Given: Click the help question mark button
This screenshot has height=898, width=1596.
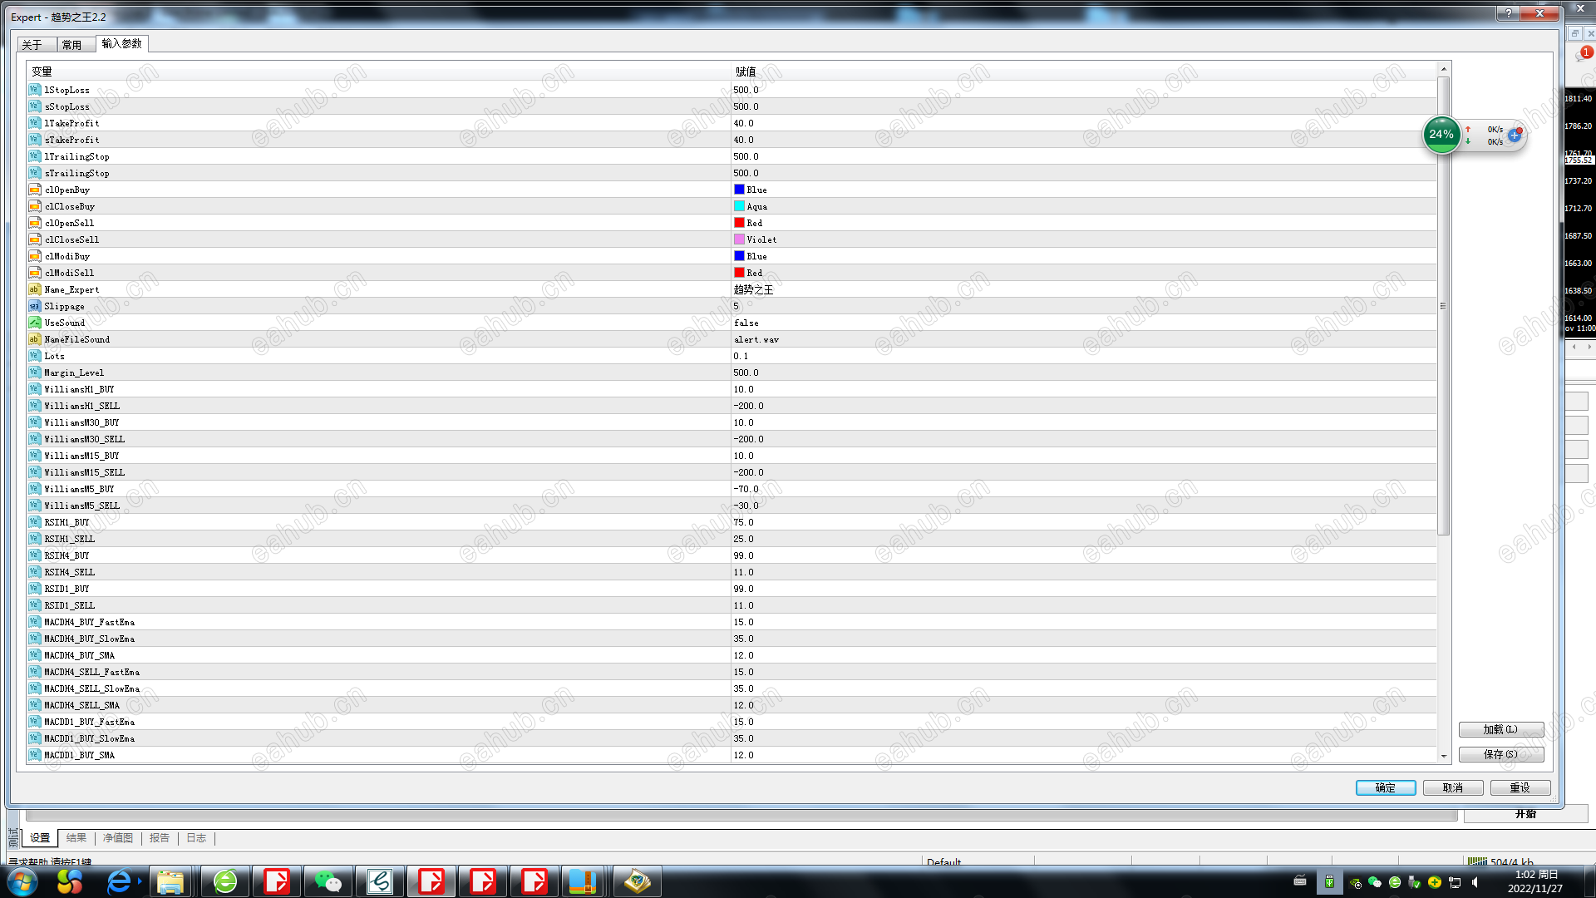Looking at the screenshot, I should coord(1508,13).
